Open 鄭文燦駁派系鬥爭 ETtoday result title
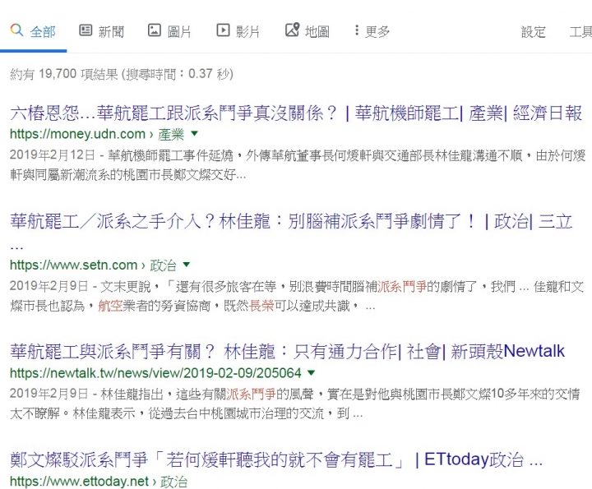 pyautogui.click(x=276, y=460)
